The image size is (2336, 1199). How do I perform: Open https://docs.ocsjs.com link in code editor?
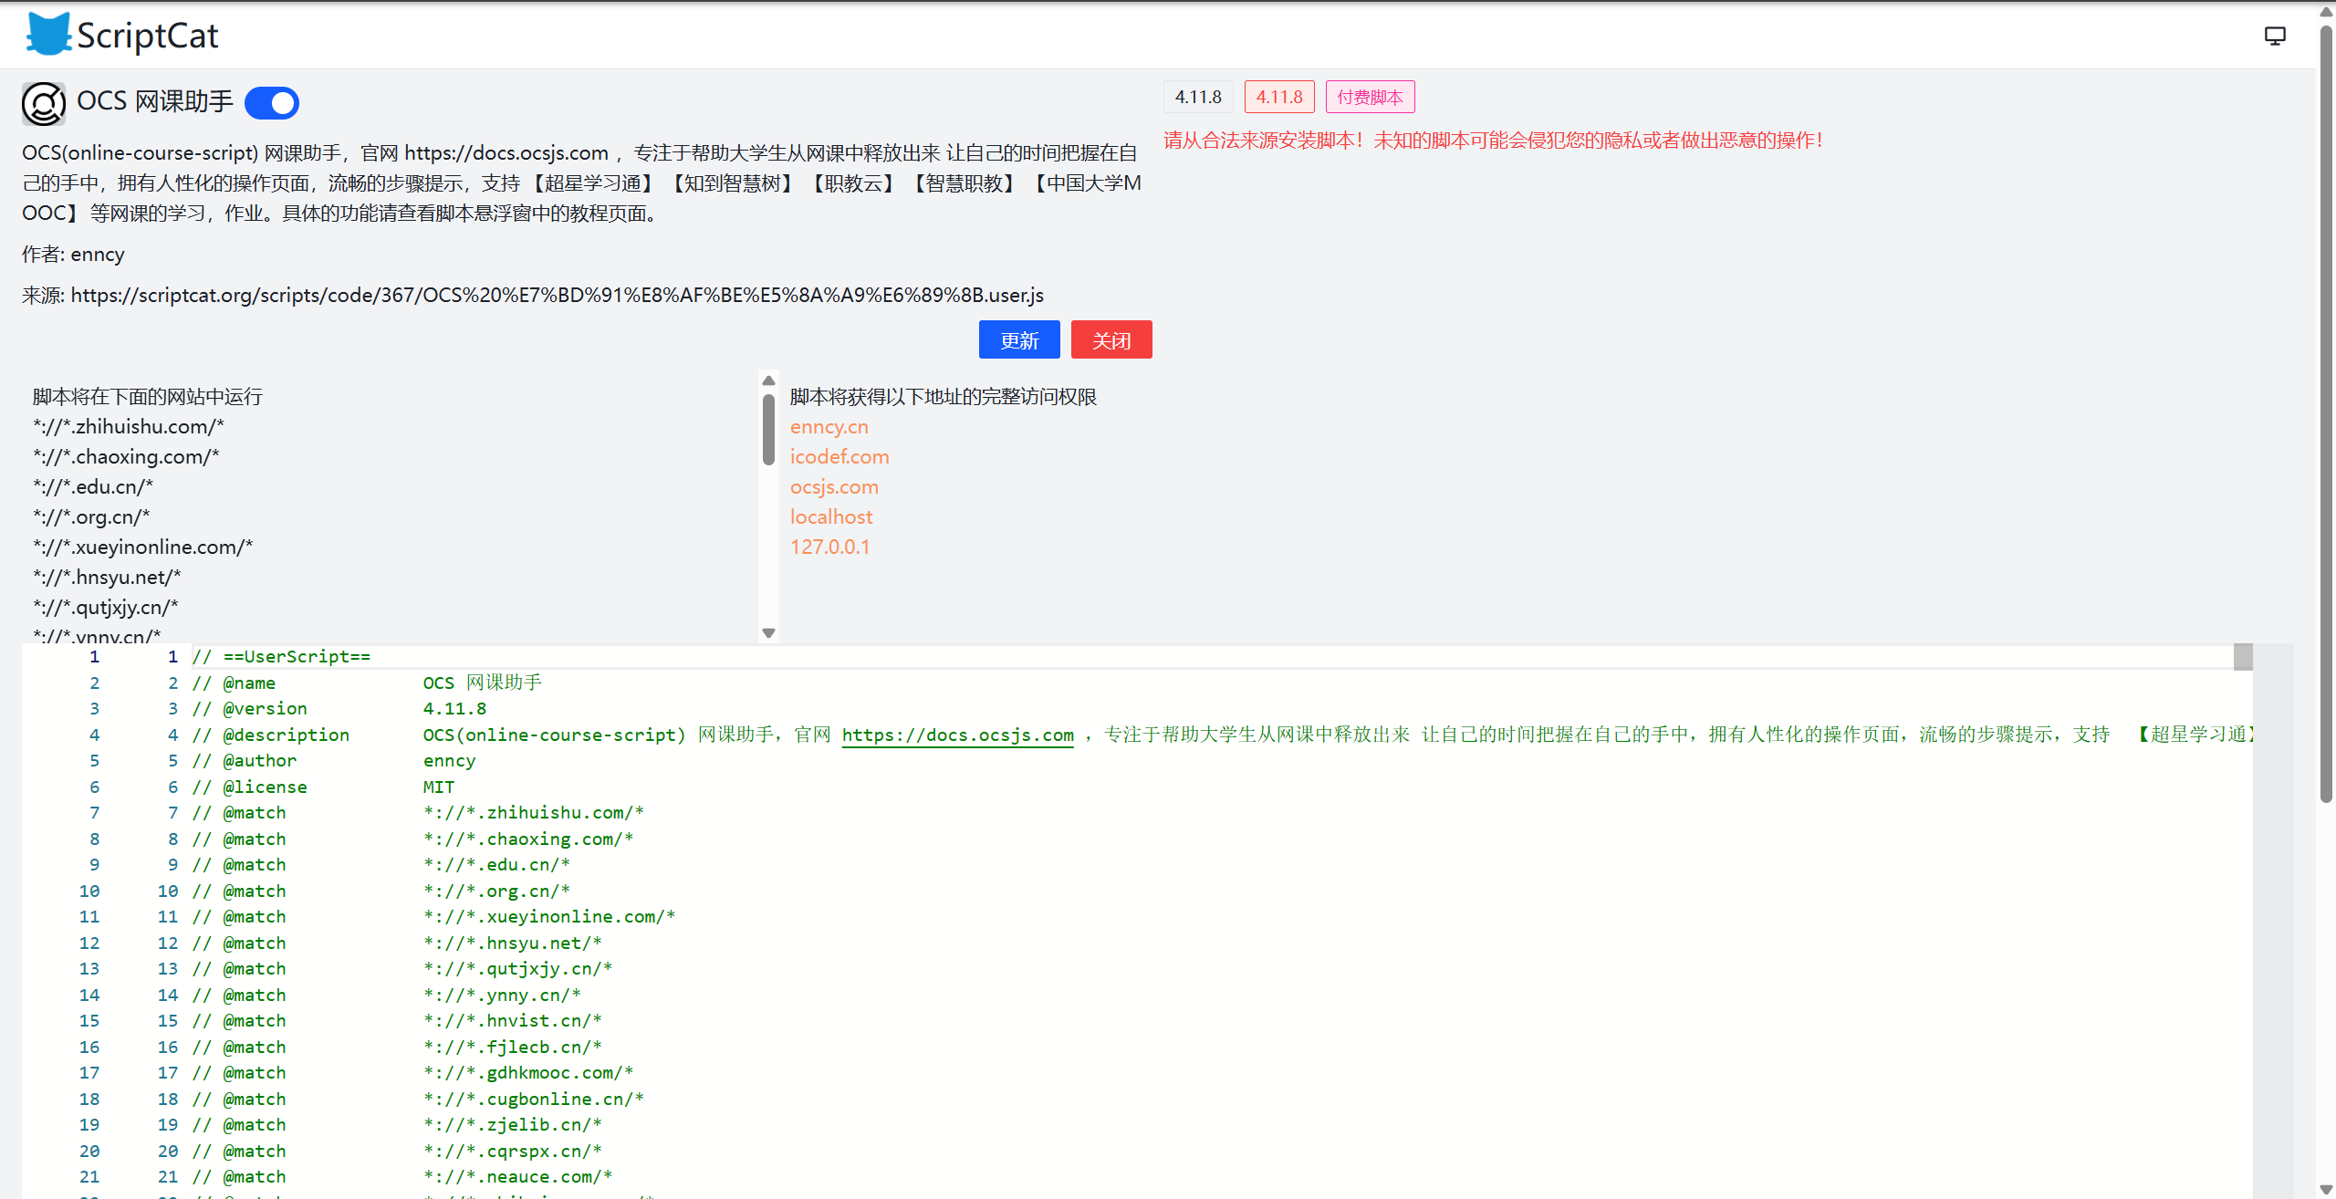(957, 735)
